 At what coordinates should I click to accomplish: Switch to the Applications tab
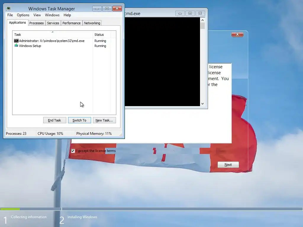(x=17, y=22)
